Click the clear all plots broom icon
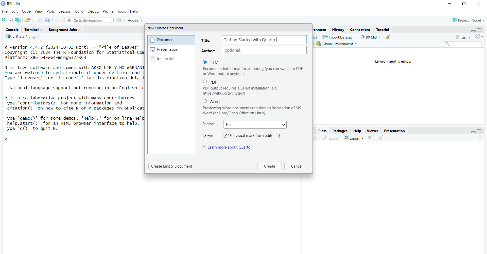 coord(380,138)
